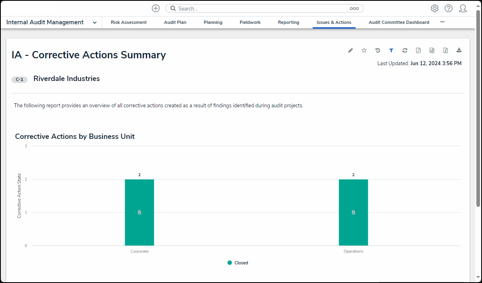Open search options ellipsis in search bar
Viewport: 482px width, 283px height.
pos(354,9)
